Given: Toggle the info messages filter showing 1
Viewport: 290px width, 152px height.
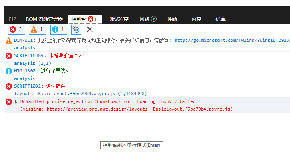Looking at the screenshot, I should (x=59, y=29).
